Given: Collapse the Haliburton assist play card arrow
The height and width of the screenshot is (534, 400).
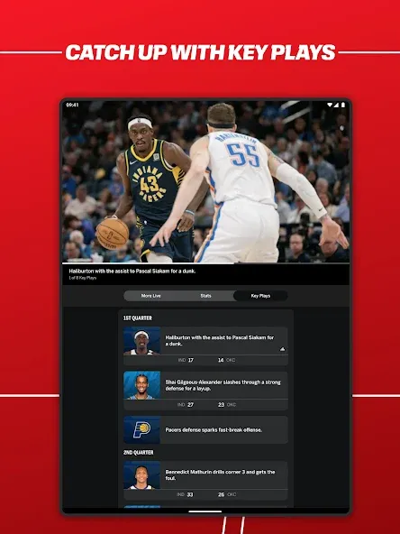Looking at the screenshot, I should [x=282, y=349].
